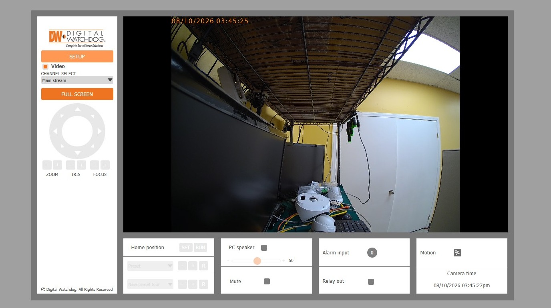Image resolution: width=551 pixels, height=308 pixels.
Task: Tilt camera down with PTZ down arrow
Action: click(x=77, y=153)
